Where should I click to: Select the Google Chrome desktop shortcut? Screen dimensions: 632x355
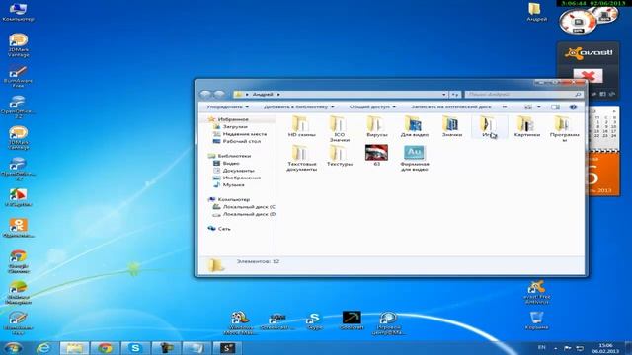point(18,261)
